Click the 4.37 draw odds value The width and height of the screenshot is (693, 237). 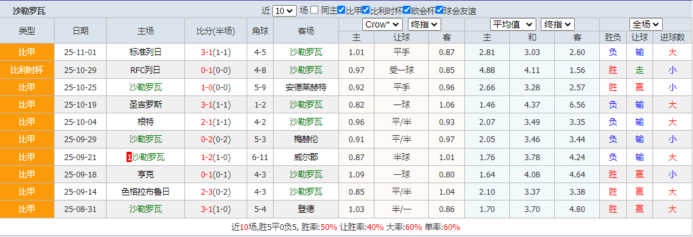coord(532,105)
